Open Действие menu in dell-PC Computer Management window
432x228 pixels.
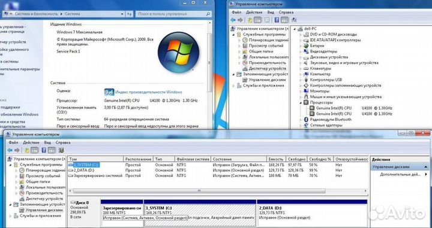(x=254, y=13)
